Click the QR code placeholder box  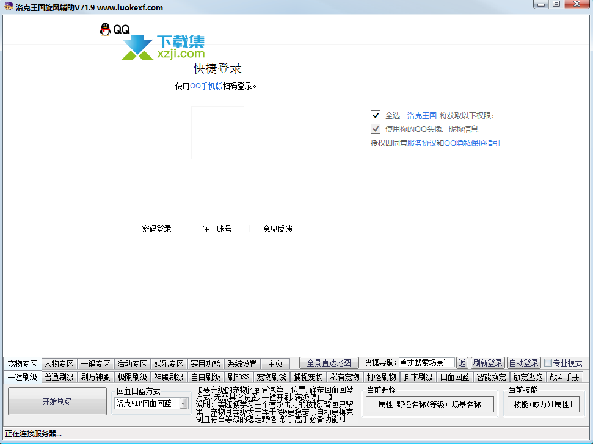[x=217, y=132]
